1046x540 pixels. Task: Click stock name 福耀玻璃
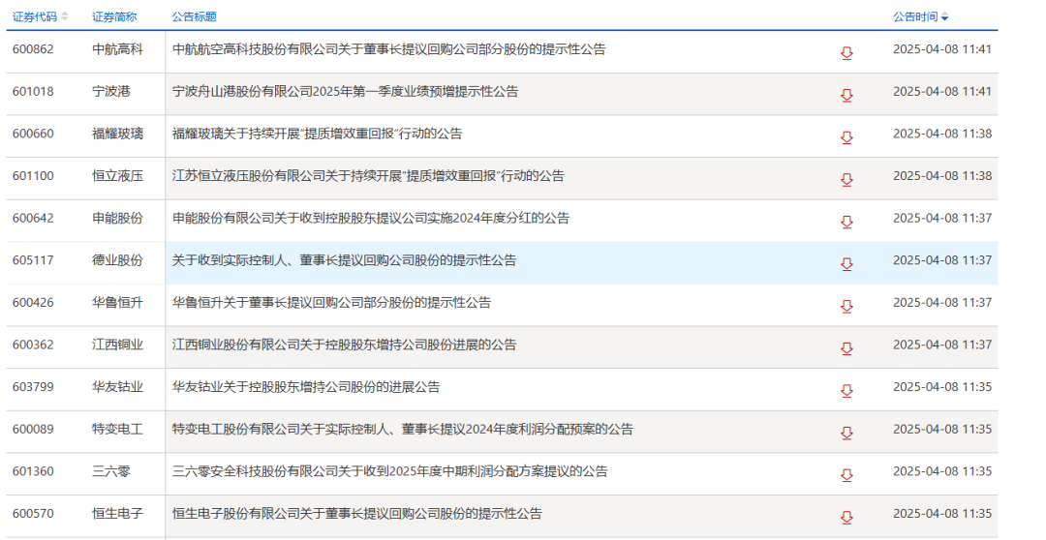tap(117, 134)
